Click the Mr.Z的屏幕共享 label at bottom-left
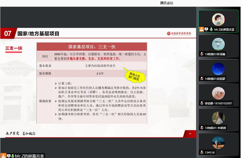 [x=30, y=156]
